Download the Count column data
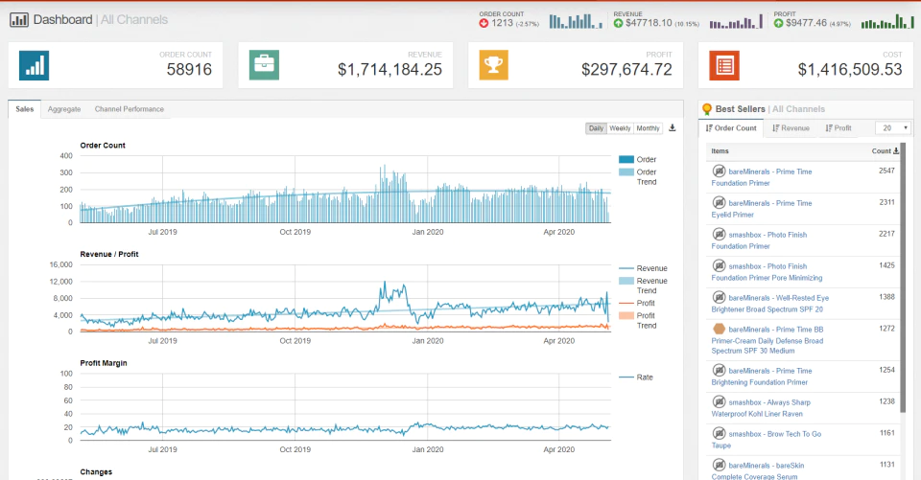The height and width of the screenshot is (480, 921). pyautogui.click(x=896, y=150)
